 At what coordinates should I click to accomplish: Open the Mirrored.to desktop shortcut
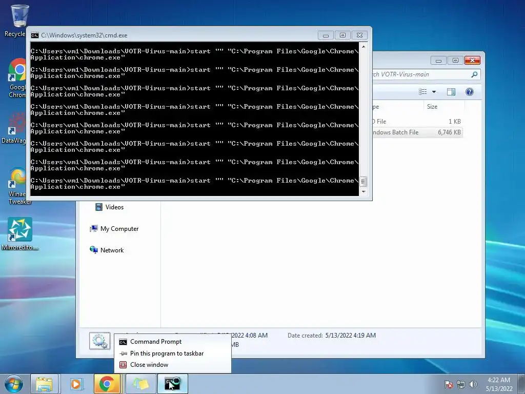click(20, 233)
